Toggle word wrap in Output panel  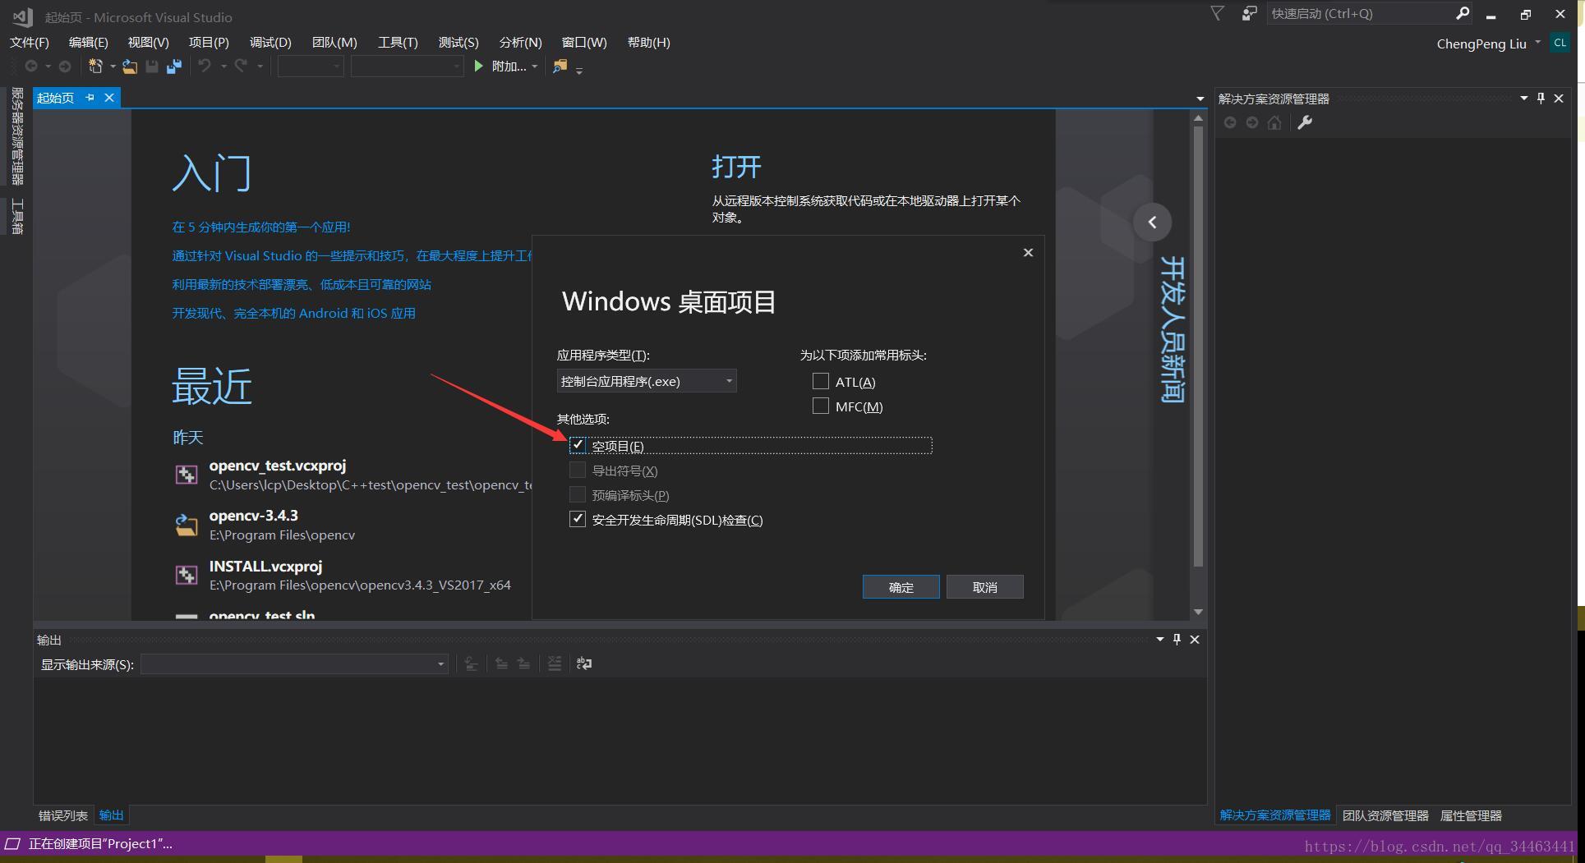coord(584,663)
